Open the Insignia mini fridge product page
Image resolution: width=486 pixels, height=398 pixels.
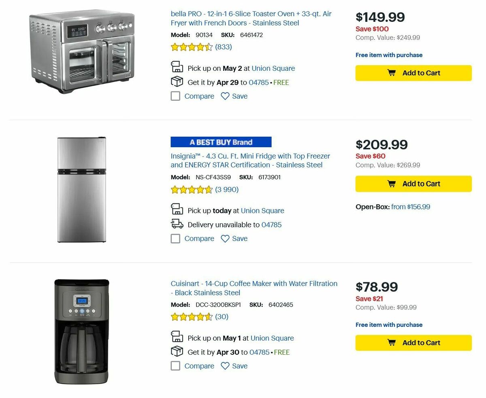tap(250, 160)
